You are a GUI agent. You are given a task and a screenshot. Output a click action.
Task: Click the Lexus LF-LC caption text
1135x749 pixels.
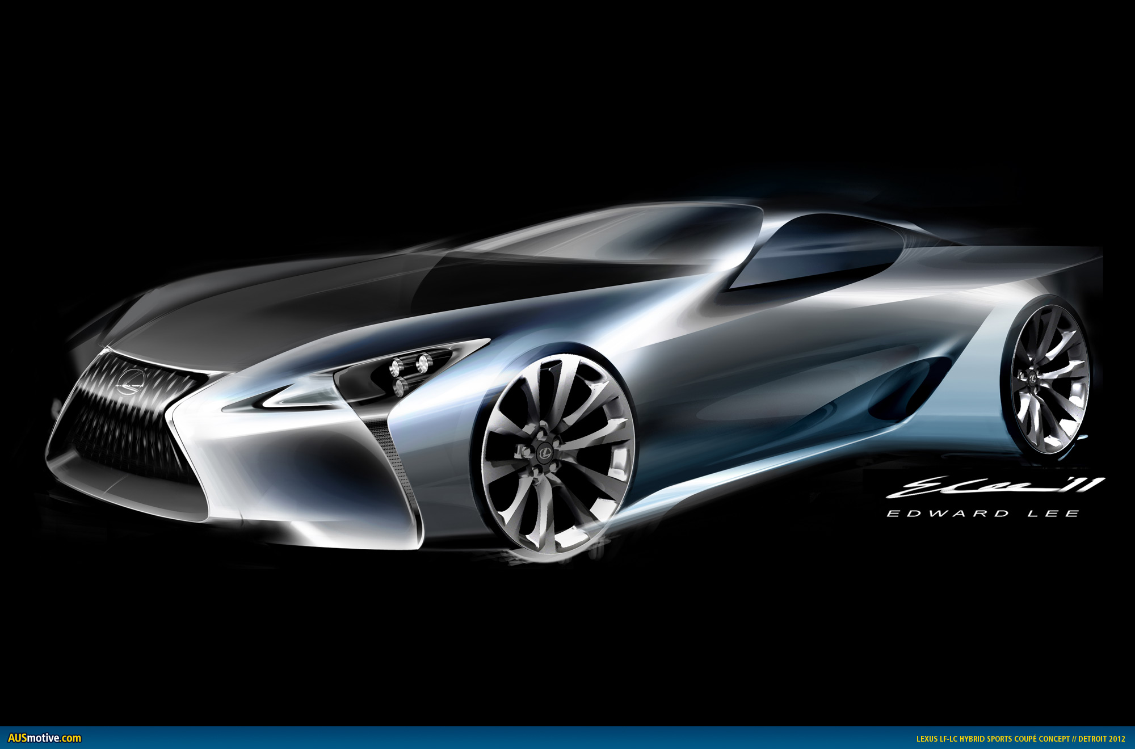(x=1020, y=738)
